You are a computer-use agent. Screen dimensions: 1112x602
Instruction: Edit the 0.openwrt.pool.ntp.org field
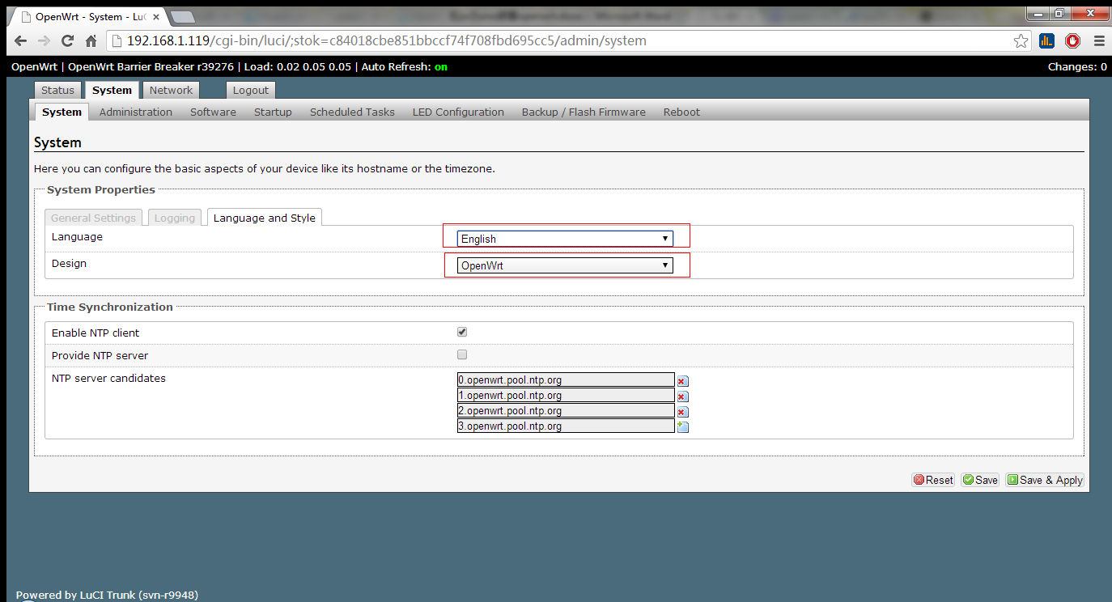click(x=566, y=379)
